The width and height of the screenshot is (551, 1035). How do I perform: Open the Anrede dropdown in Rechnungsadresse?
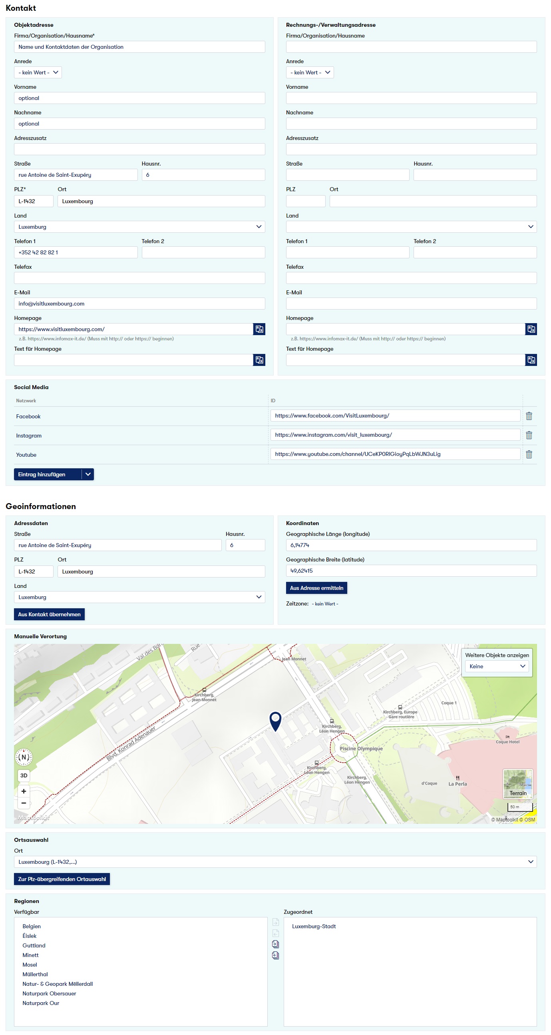(310, 72)
